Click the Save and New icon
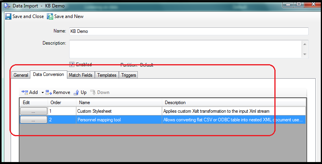 [x=50, y=16]
